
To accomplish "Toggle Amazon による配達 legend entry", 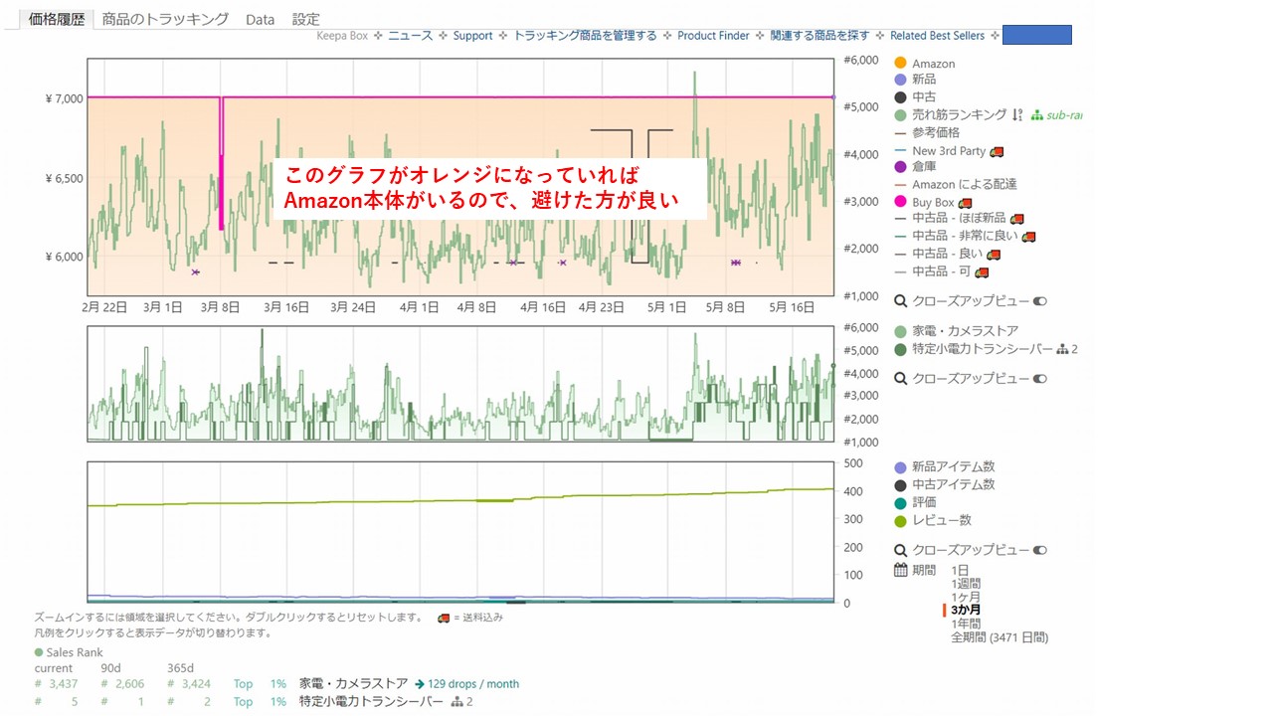I will click(956, 184).
